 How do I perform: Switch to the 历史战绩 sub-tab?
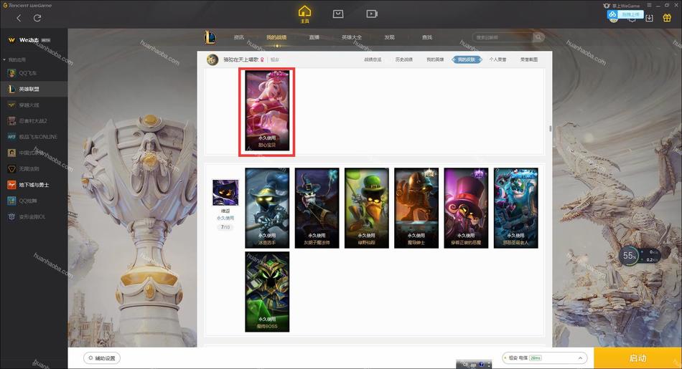(x=404, y=59)
